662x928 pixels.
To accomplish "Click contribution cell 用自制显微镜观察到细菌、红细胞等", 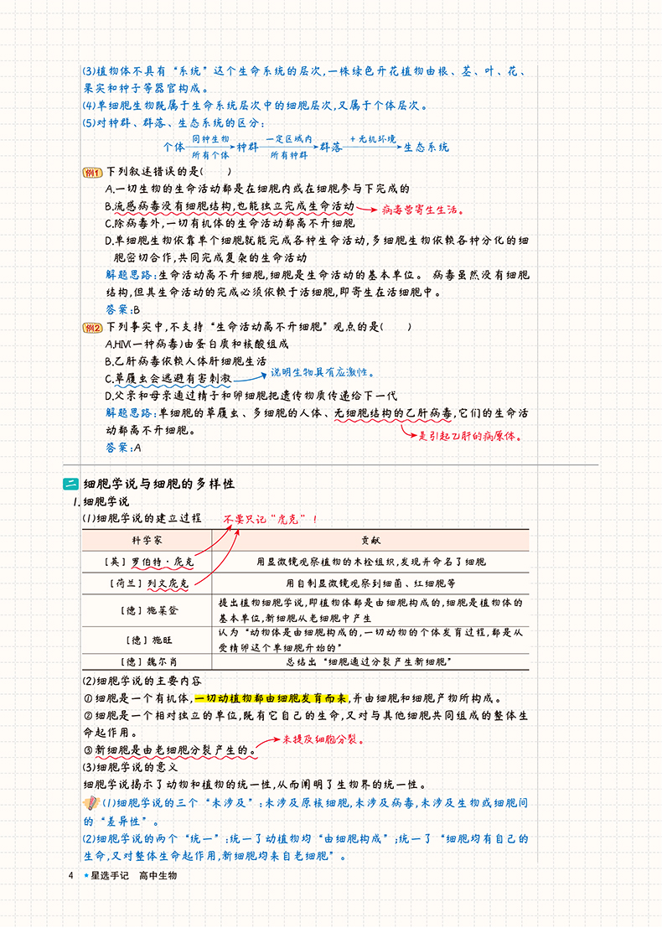I will tap(371, 583).
